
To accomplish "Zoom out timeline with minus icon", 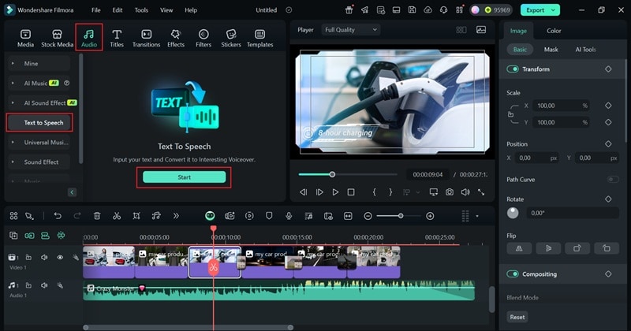I will point(368,216).
